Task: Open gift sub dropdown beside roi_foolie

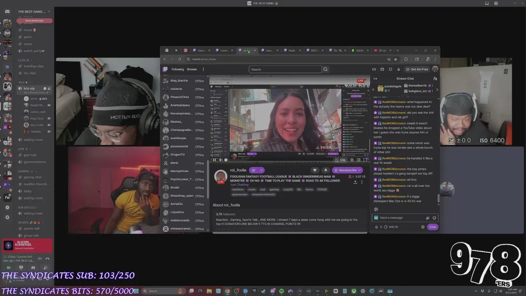Action: 261,170
